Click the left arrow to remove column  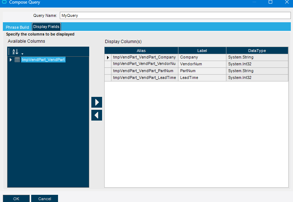[x=97, y=115]
